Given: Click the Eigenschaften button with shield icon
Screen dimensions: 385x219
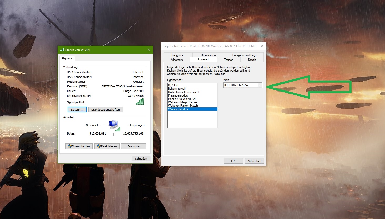Looking at the screenshot, I should click(79, 146).
